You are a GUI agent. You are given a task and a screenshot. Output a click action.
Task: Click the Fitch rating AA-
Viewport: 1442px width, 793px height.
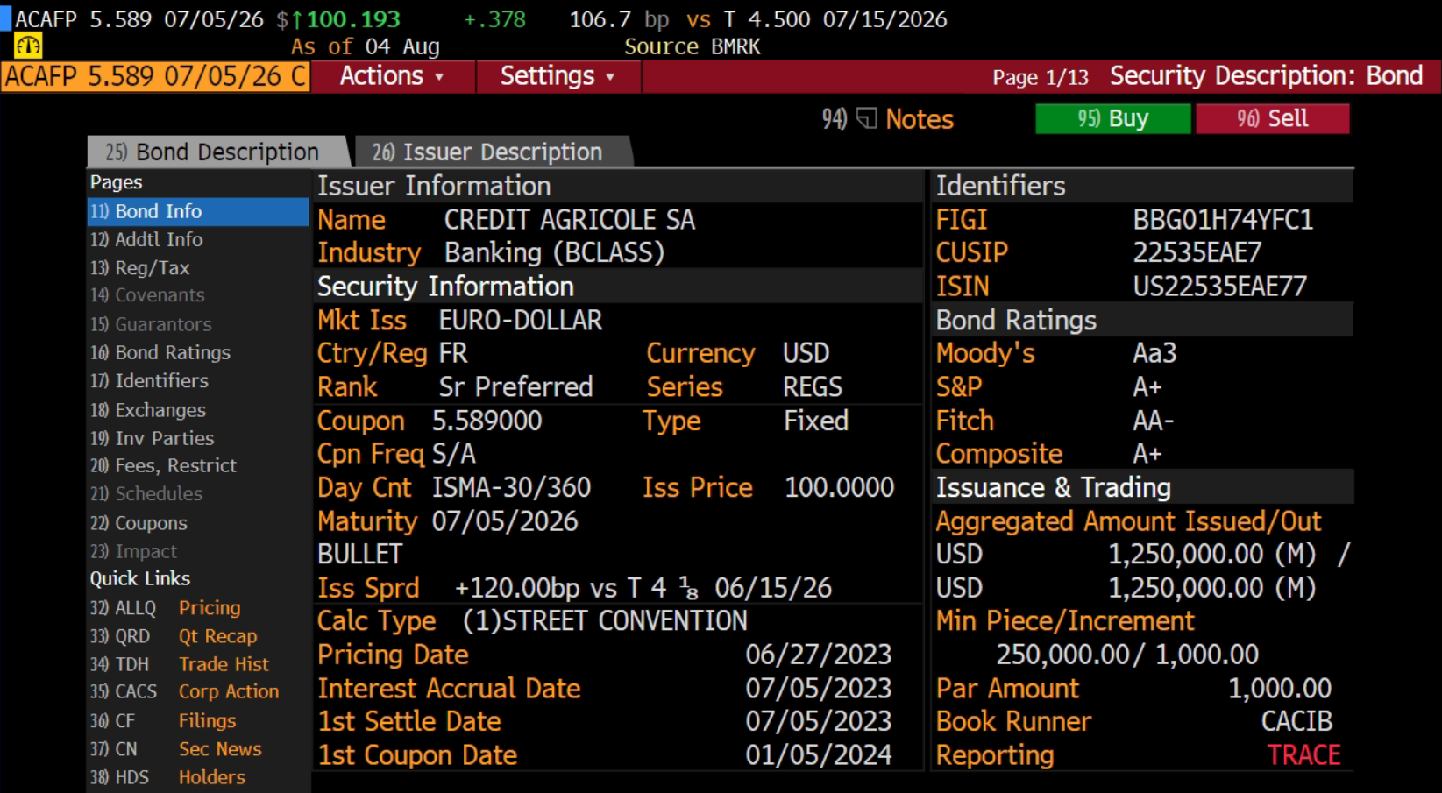[x=1153, y=421]
